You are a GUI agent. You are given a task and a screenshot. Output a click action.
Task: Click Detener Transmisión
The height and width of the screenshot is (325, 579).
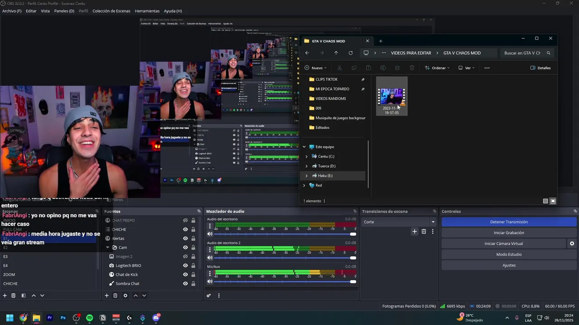pyautogui.click(x=509, y=222)
